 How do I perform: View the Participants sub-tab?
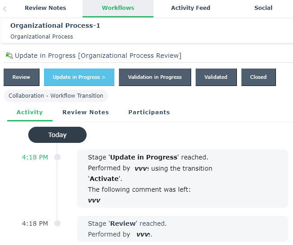click(149, 112)
